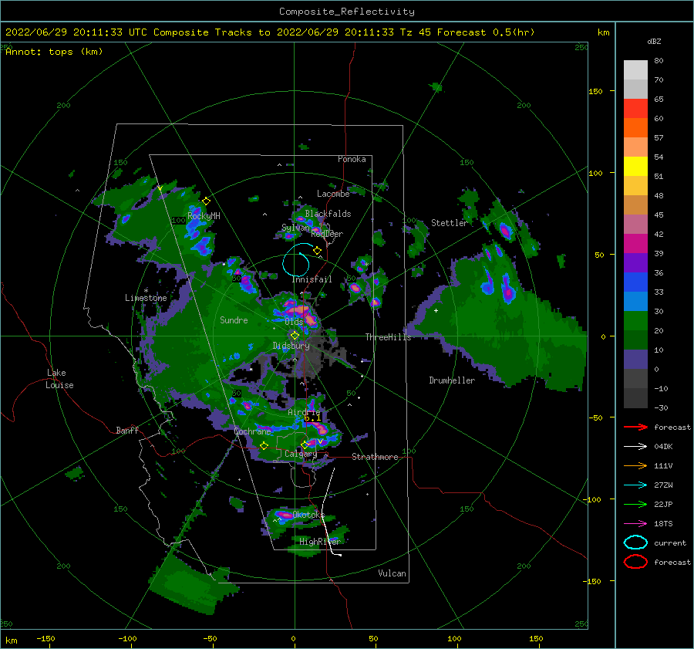This screenshot has width=694, height=649.
Task: Click the Olds city label
Action: [x=294, y=321]
